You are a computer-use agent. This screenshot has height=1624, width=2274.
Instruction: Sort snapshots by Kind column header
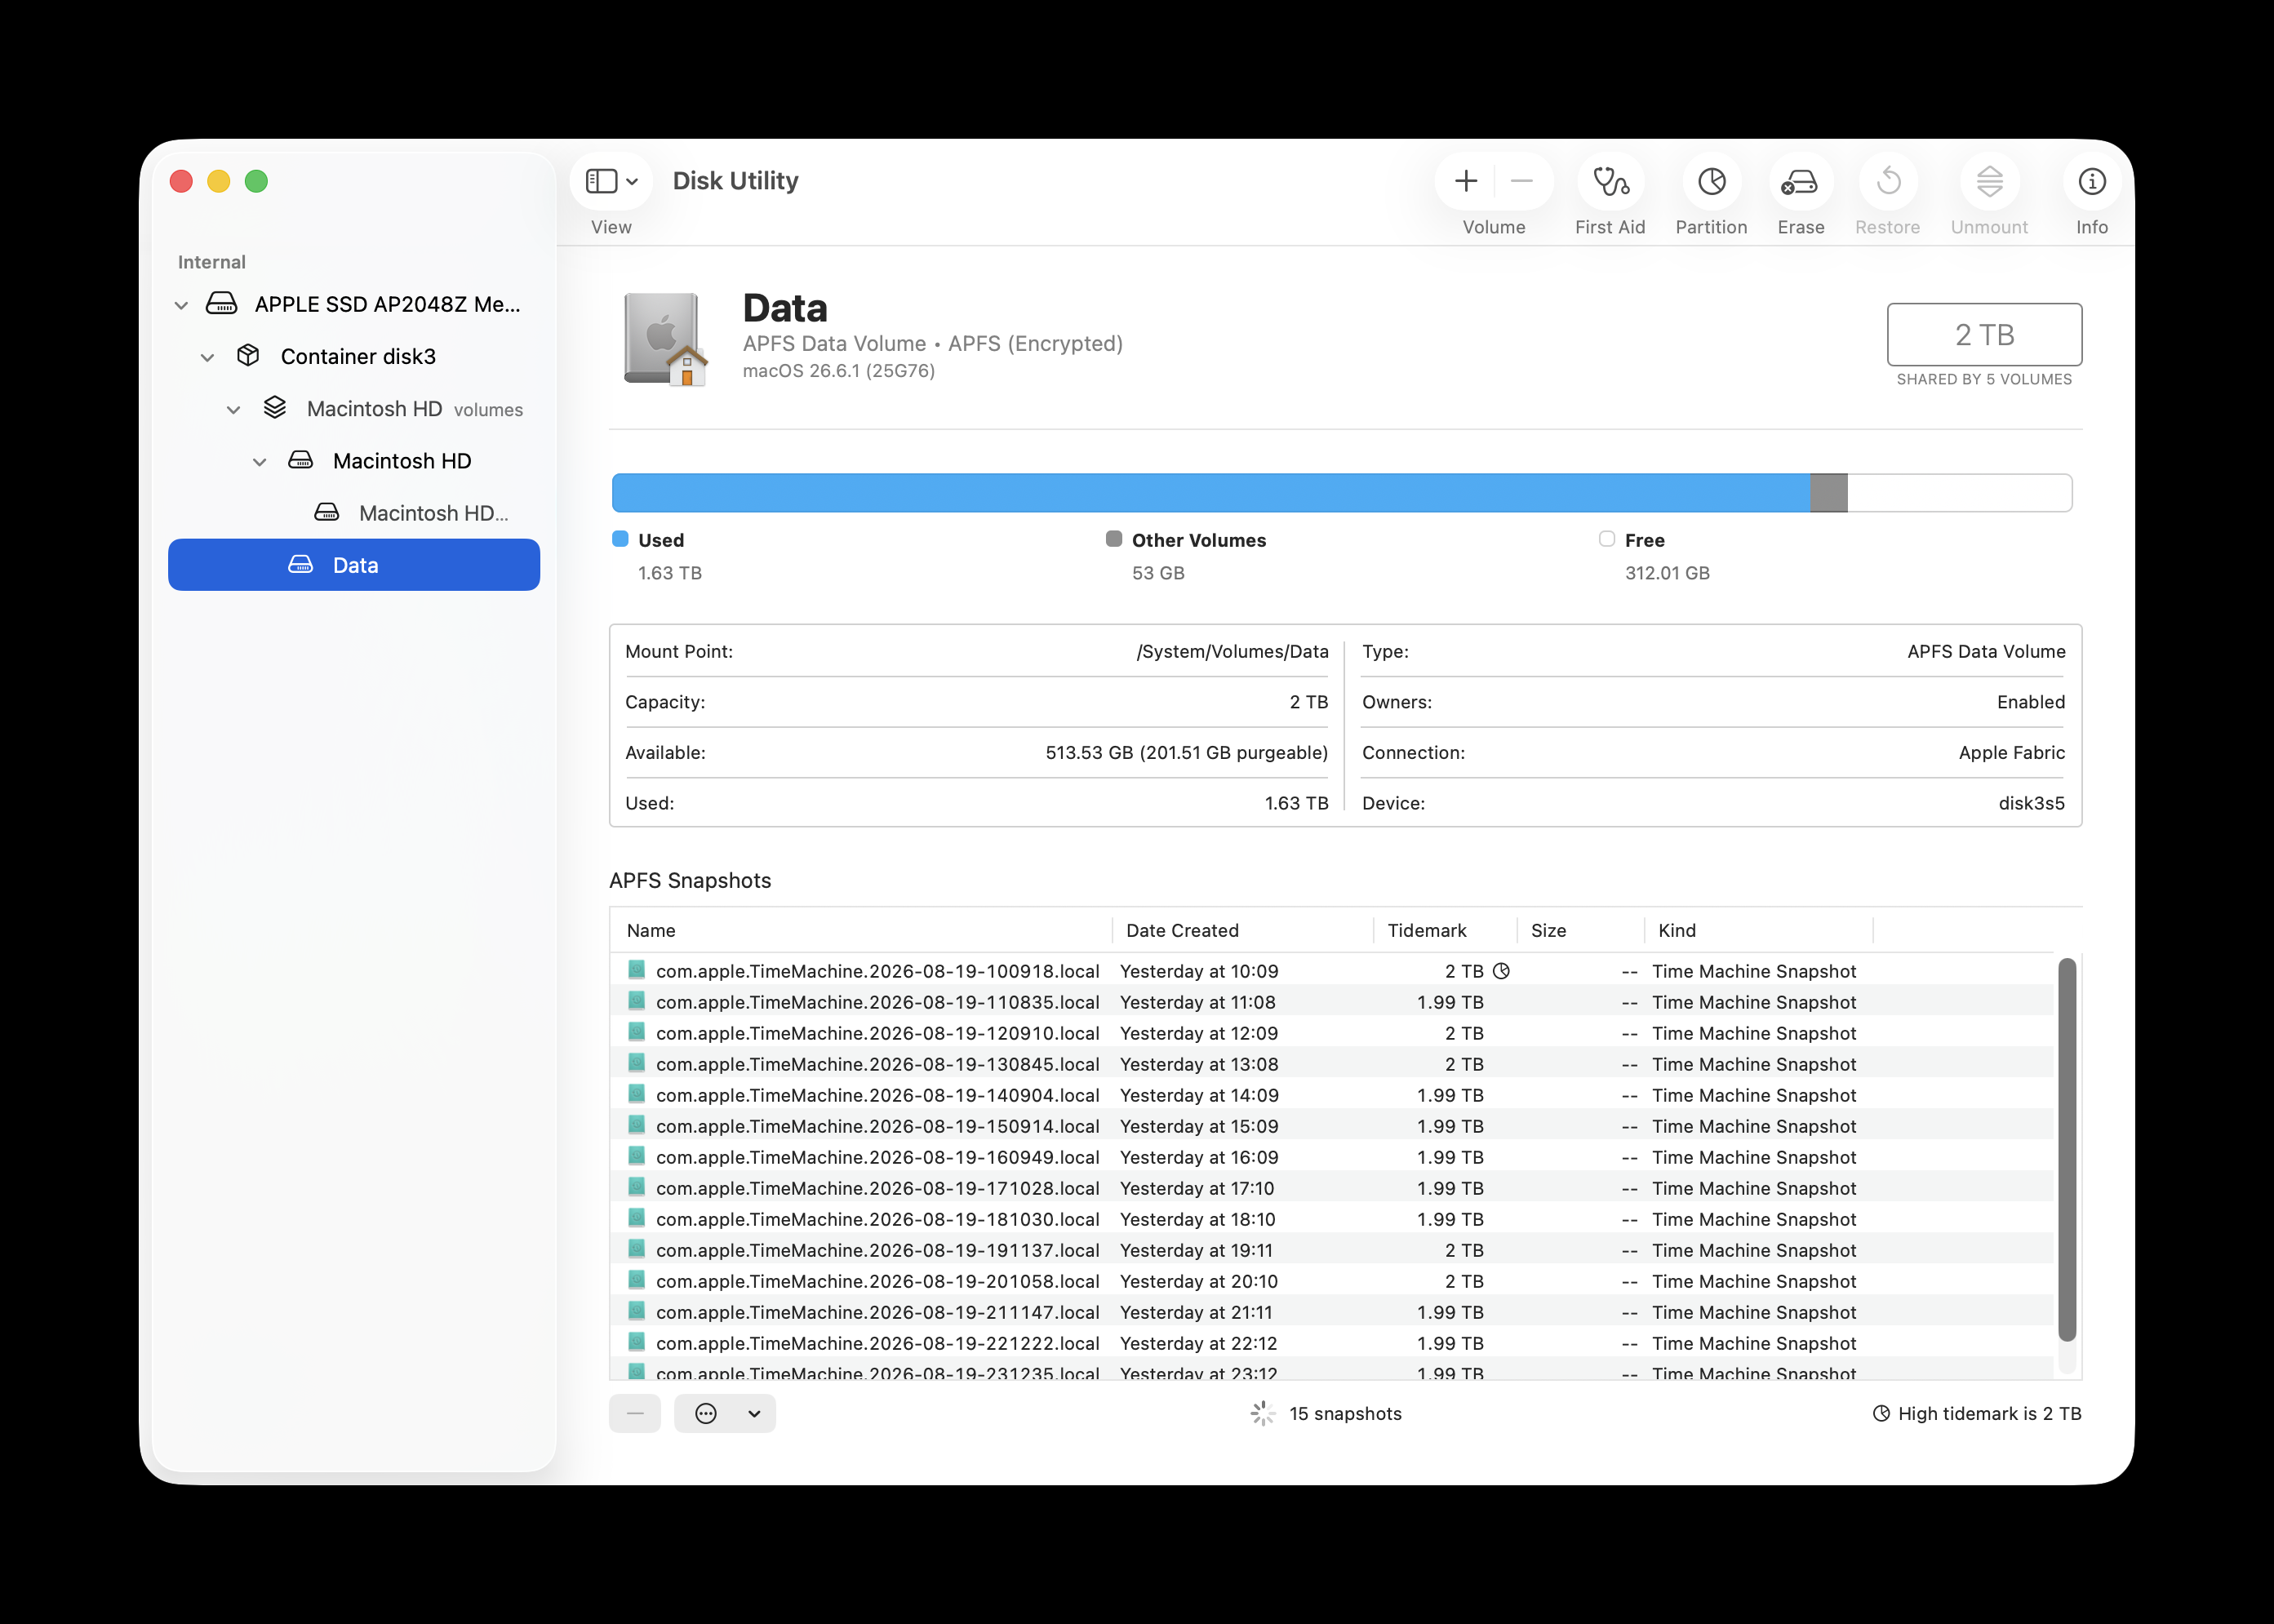coord(1758,930)
